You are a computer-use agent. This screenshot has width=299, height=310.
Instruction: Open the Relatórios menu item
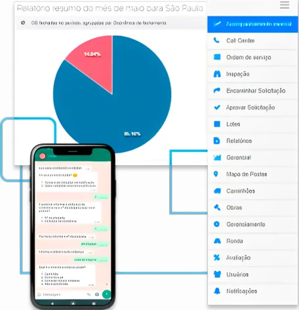coord(252,141)
